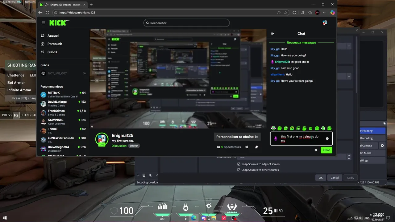The width and height of the screenshot is (395, 222).
Task: Click Cancel in the OBS settings dialog
Action: 335,178
